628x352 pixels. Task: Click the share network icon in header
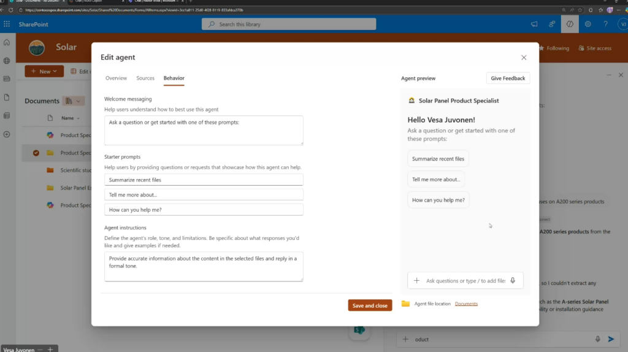pos(552,24)
